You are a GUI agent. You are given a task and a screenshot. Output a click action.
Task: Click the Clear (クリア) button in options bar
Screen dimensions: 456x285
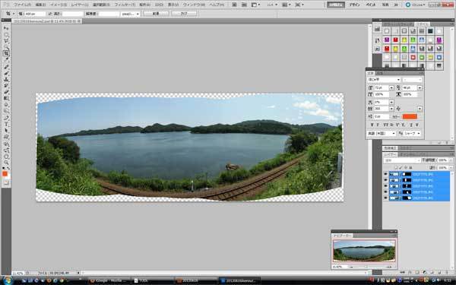[x=184, y=14]
